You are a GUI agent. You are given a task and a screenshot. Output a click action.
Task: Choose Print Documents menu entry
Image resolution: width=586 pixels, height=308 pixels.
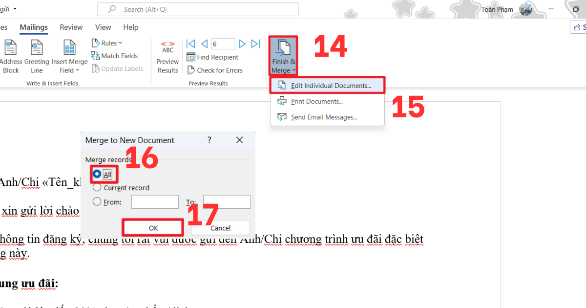[x=328, y=101]
